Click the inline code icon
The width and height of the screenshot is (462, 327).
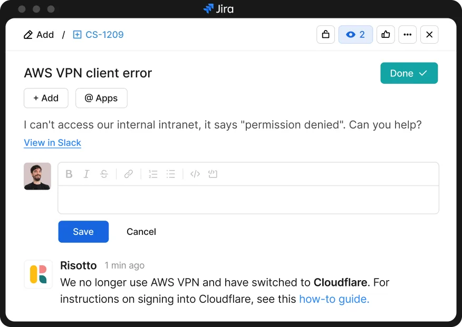pyautogui.click(x=195, y=174)
